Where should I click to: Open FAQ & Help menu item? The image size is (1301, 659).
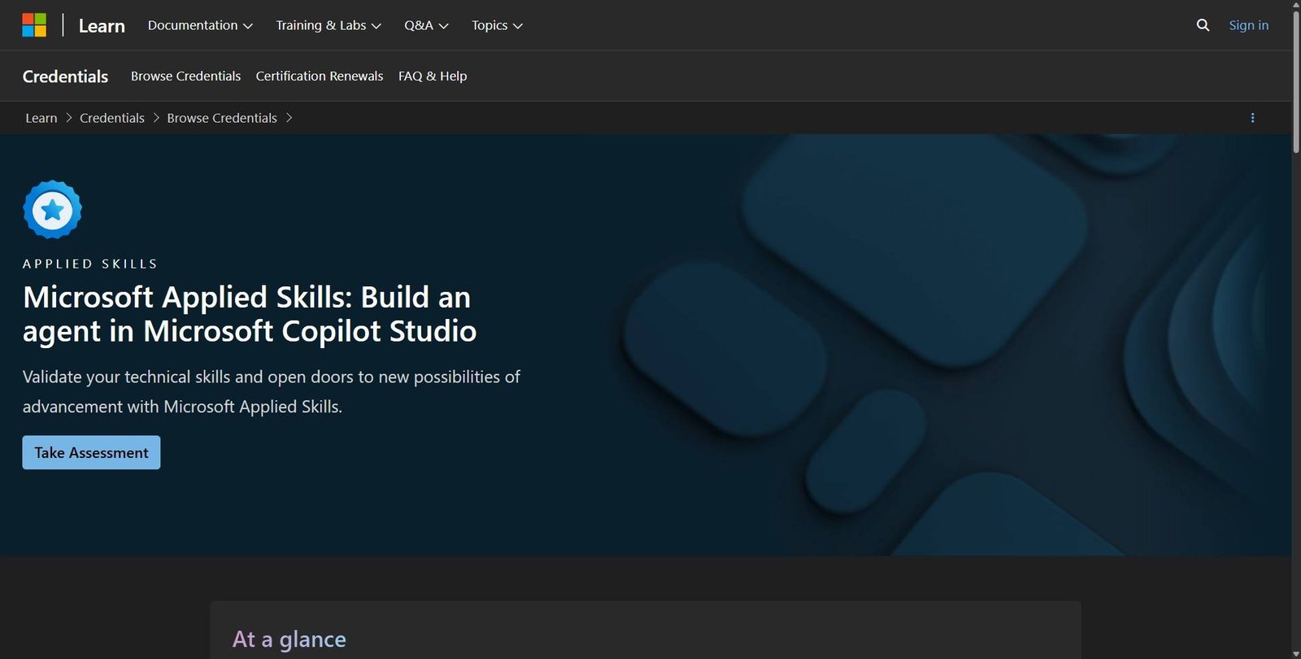click(433, 76)
